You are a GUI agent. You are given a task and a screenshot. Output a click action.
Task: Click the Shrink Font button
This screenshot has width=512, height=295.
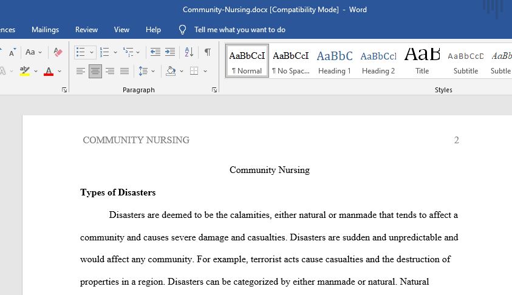12,52
